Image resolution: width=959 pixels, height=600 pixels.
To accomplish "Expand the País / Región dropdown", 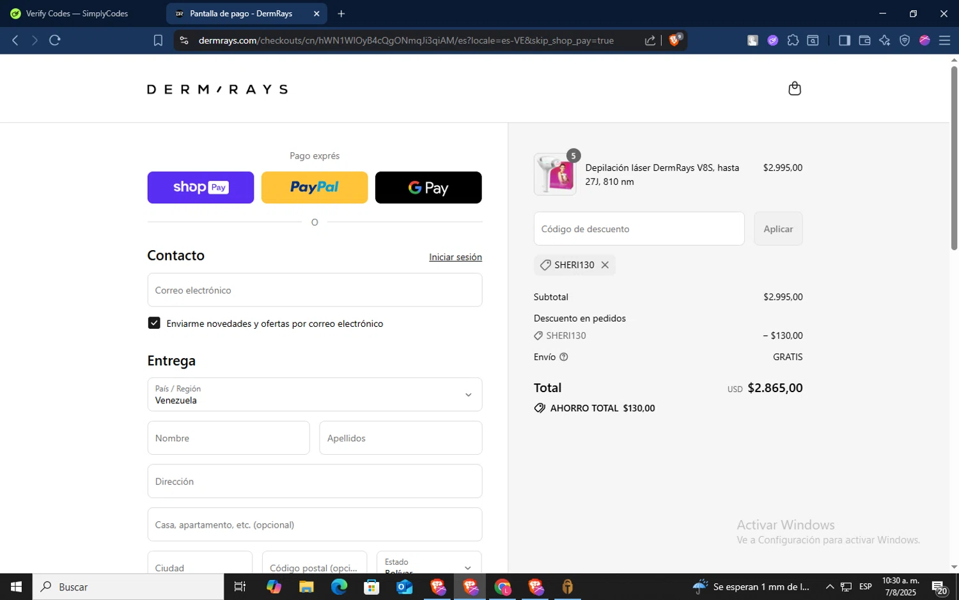I will (315, 394).
